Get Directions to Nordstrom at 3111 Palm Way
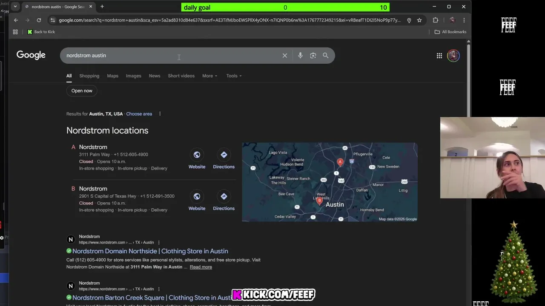 [224, 159]
